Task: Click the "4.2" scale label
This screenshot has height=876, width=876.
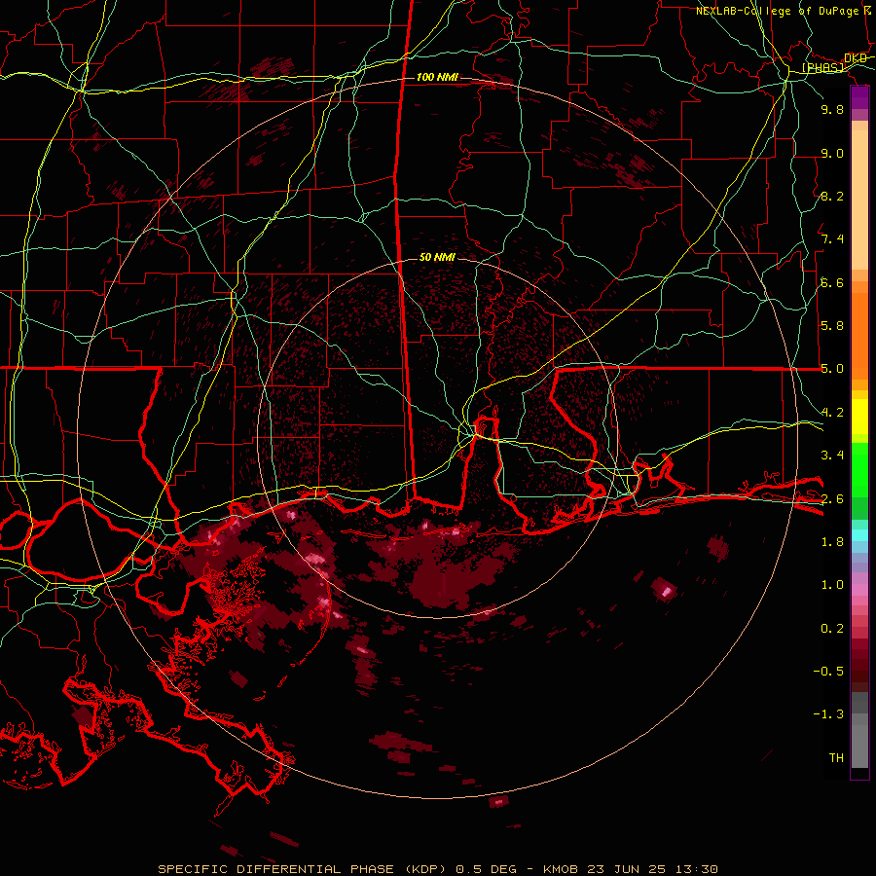Action: tap(832, 413)
